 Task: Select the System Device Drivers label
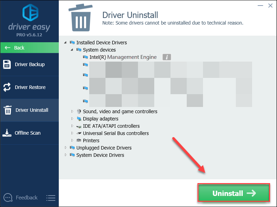(100, 155)
